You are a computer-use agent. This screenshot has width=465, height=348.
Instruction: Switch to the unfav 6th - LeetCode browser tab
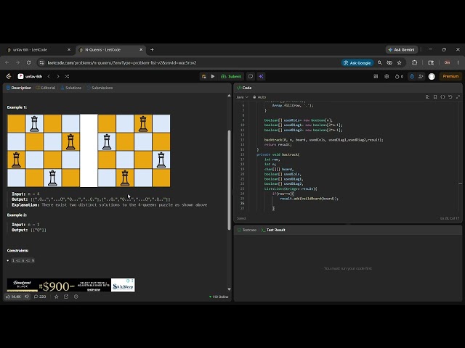click(39, 50)
